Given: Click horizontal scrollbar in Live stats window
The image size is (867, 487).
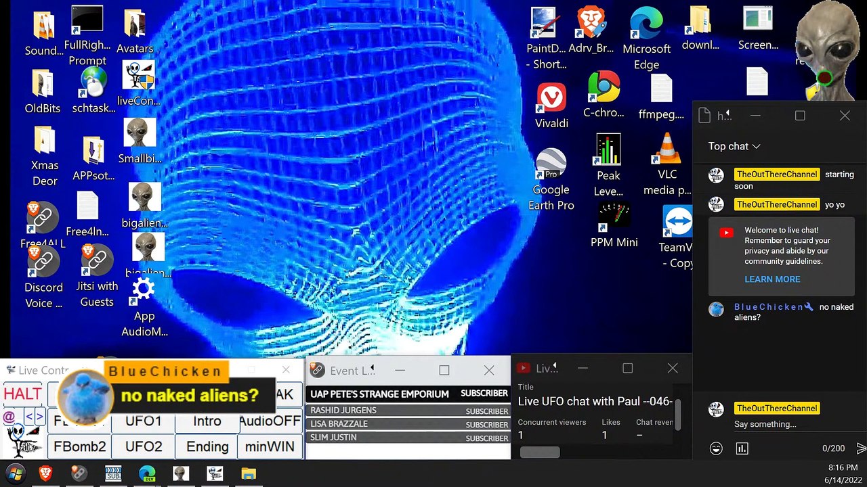Looking at the screenshot, I should pyautogui.click(x=540, y=452).
